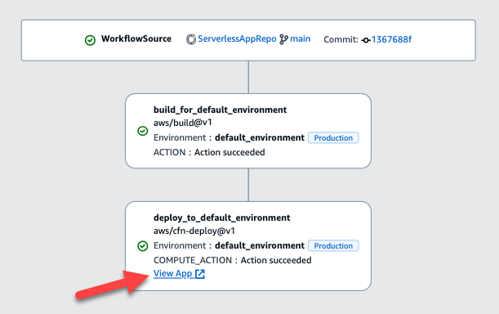The height and width of the screenshot is (314, 499).
Task: Click the aws/cfn-deploy@v1 text
Action: pyautogui.click(x=194, y=231)
